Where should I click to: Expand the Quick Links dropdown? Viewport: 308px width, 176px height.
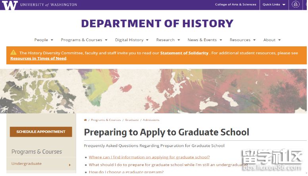274,4
